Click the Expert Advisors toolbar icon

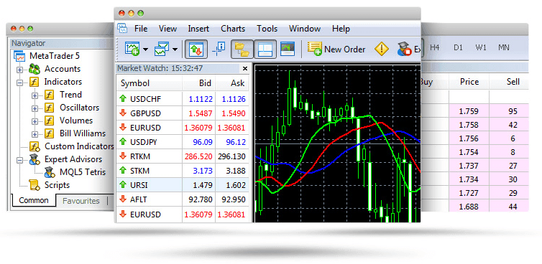(x=404, y=49)
